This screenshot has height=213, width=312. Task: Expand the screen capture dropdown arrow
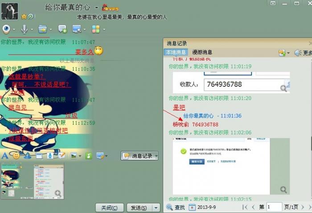tap(106, 156)
